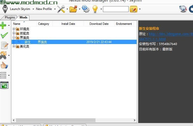Screen dimensions: 193x126
Task: Click the horizontal scrollbar left arrow
Action: click(14, 120)
